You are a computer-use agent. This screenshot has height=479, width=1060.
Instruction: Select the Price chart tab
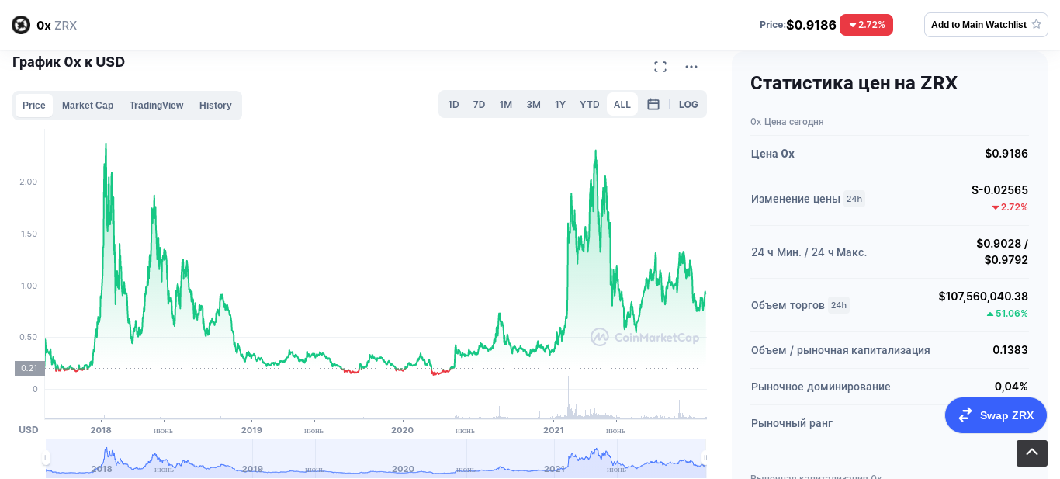(x=34, y=106)
